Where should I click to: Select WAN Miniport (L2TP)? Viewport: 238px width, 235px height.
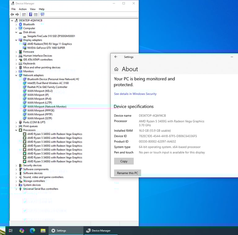(40, 103)
